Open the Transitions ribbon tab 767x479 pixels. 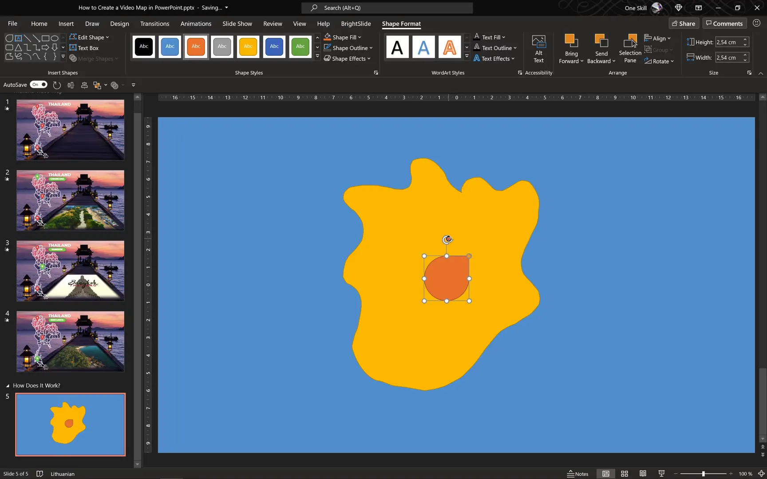(x=154, y=24)
